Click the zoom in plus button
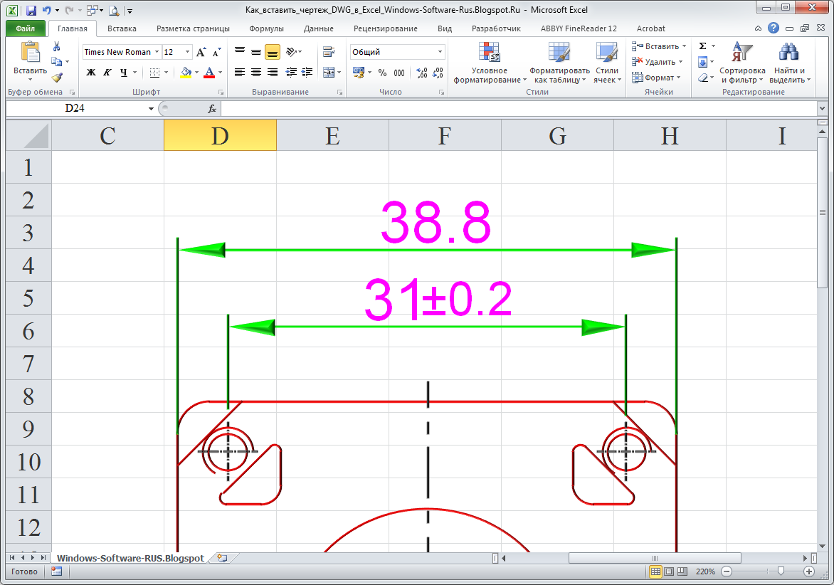 point(809,571)
